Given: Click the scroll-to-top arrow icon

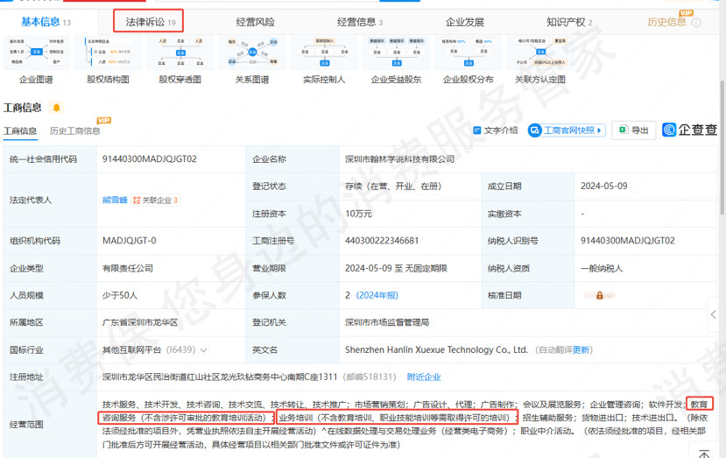Looking at the screenshot, I should coord(705,454).
